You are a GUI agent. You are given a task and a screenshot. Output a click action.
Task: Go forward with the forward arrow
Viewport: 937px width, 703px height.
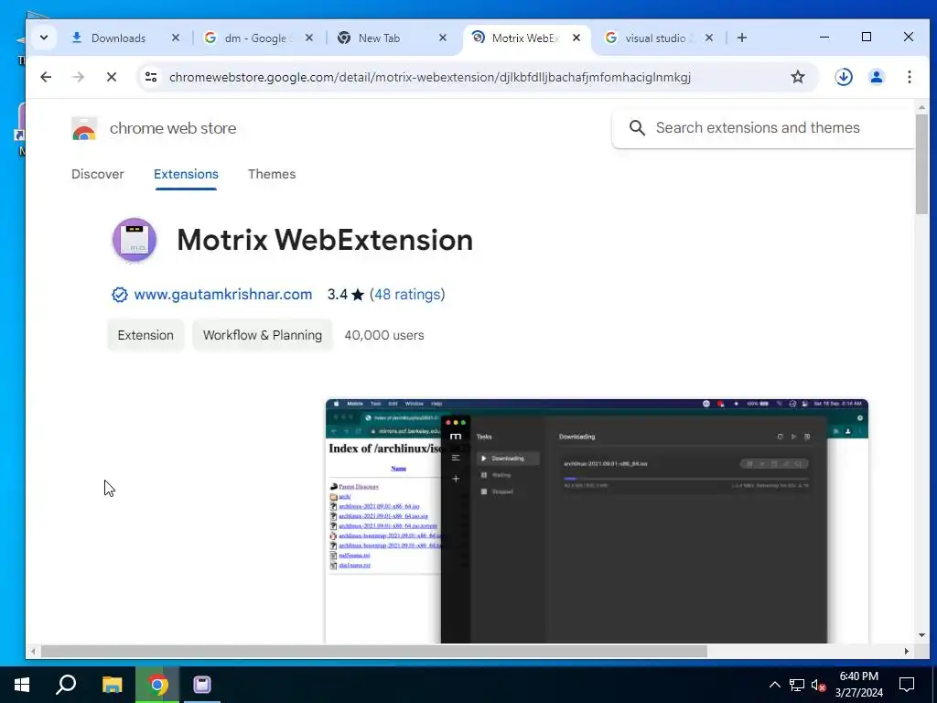click(x=79, y=77)
